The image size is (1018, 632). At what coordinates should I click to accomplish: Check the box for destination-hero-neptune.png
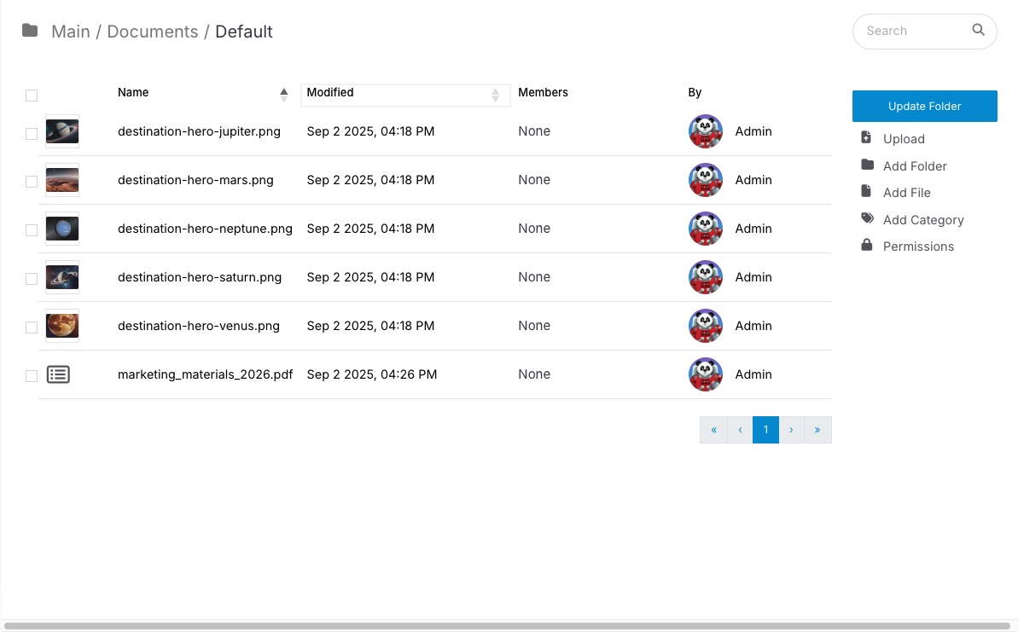click(32, 230)
